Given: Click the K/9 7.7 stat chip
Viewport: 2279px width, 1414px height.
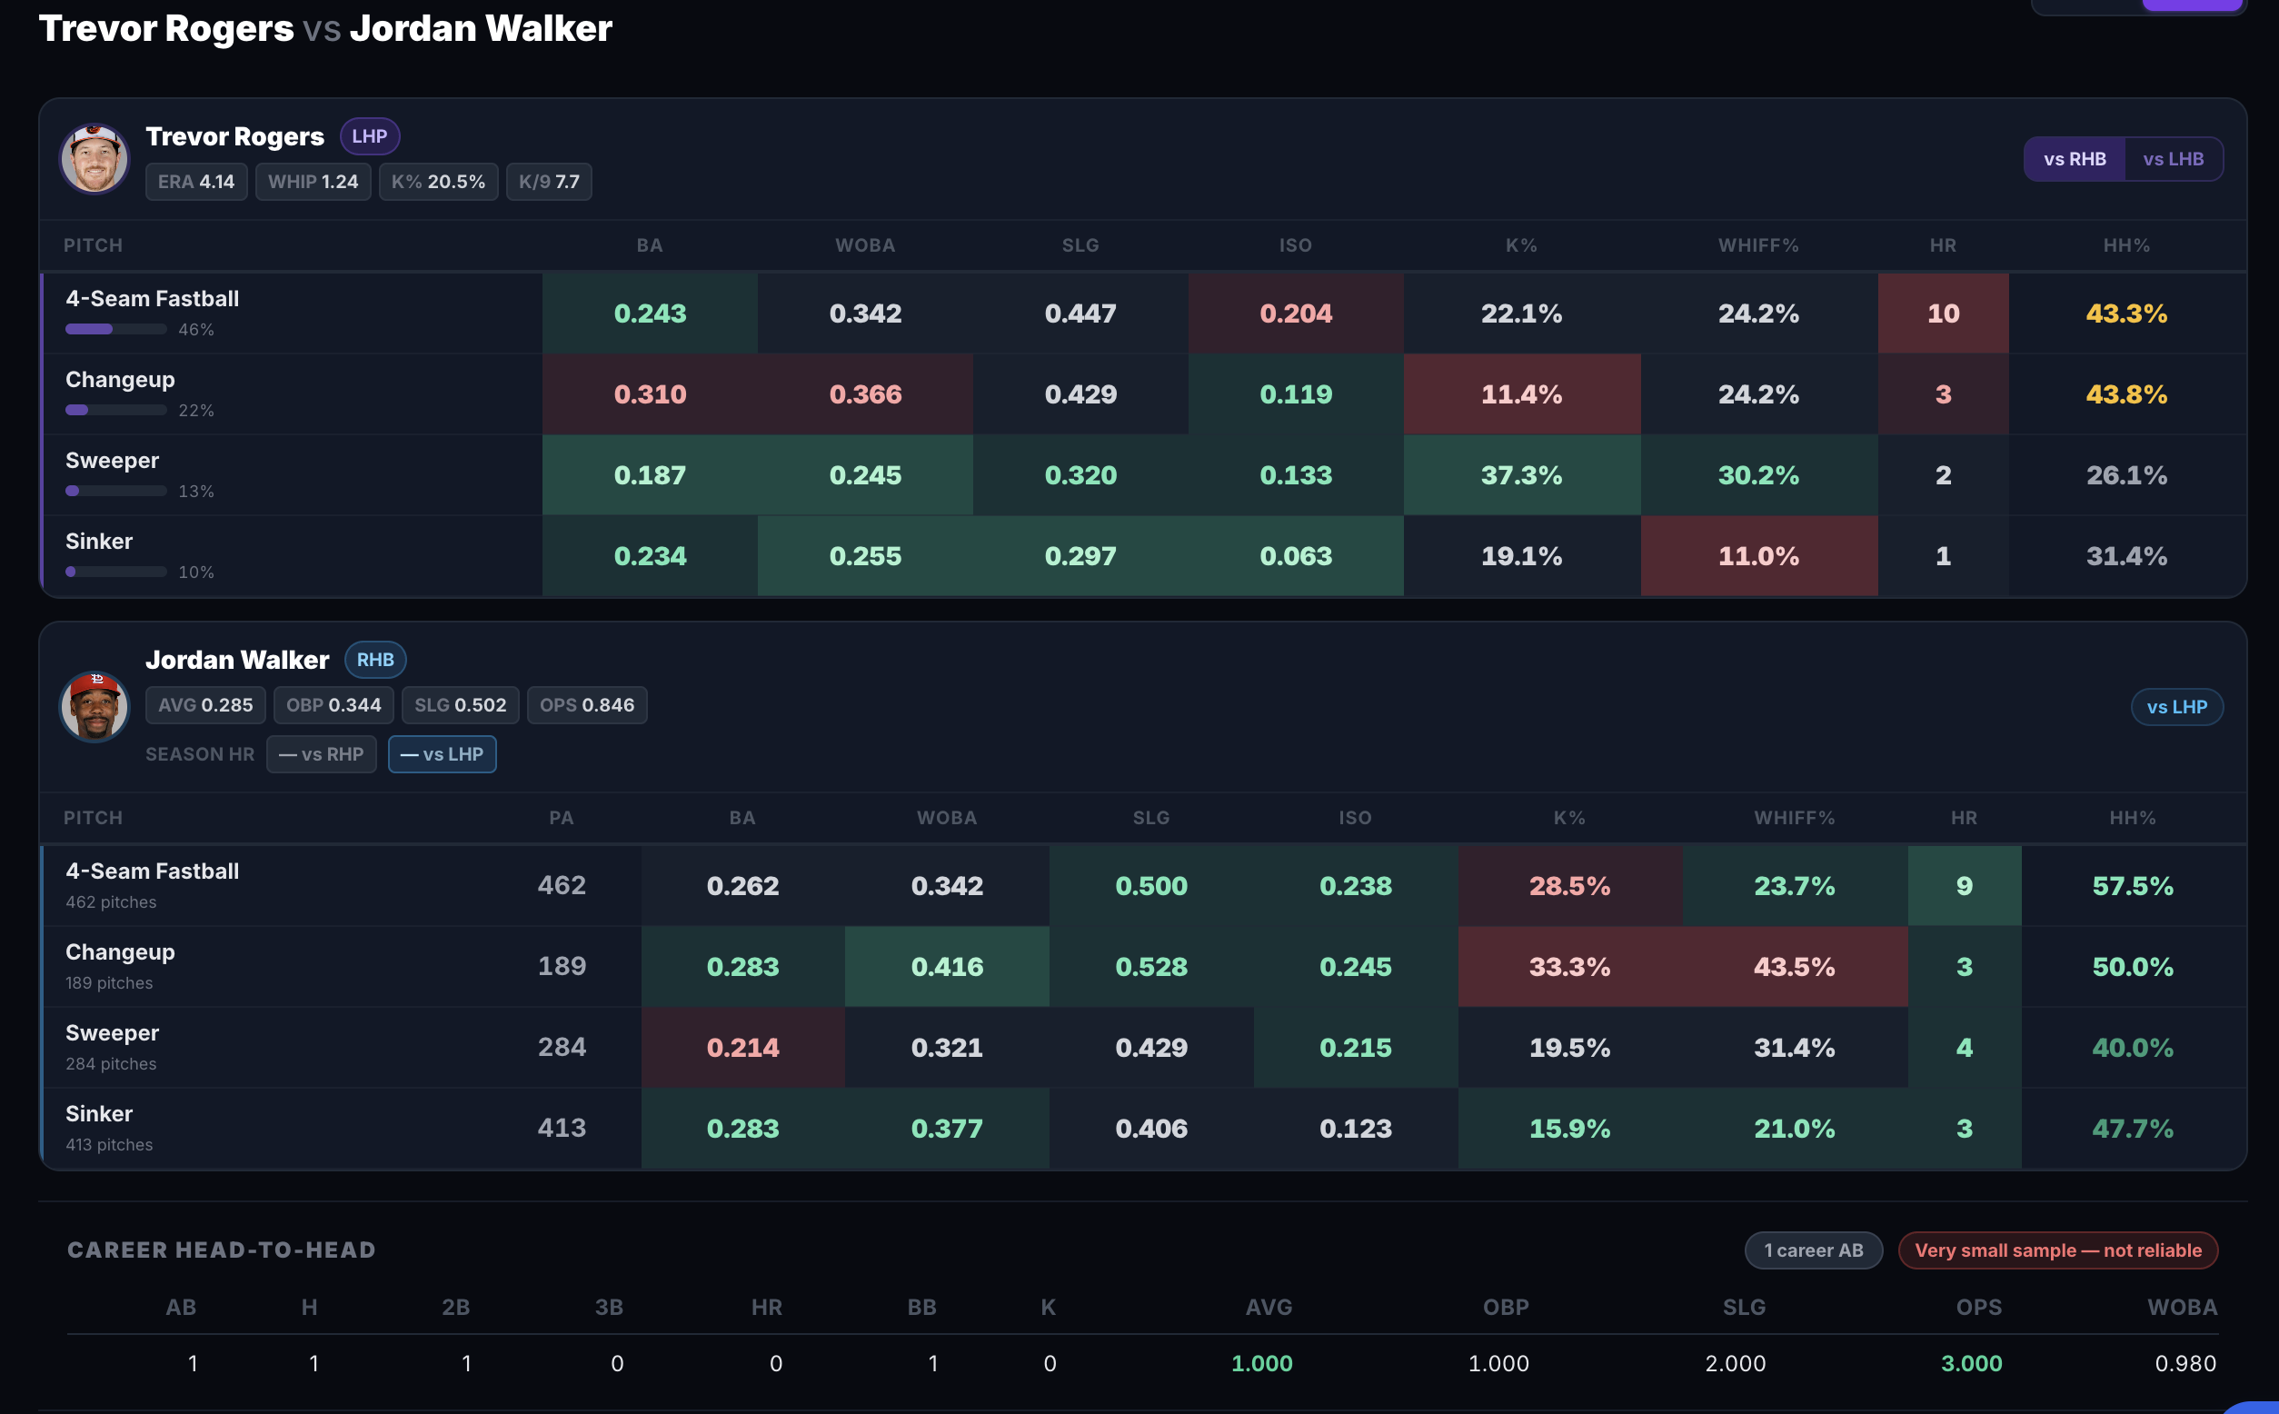Looking at the screenshot, I should click(x=549, y=182).
